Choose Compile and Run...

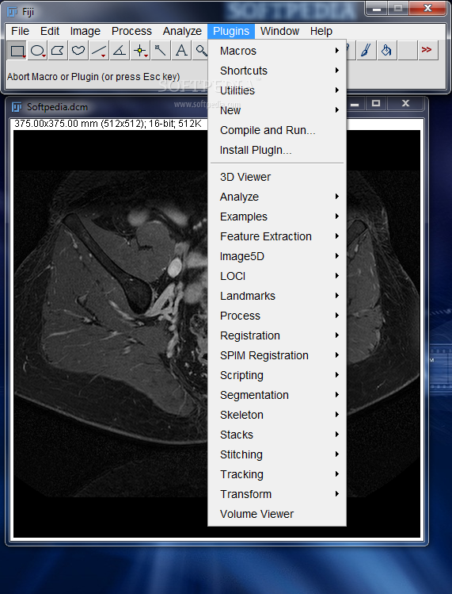click(x=277, y=130)
